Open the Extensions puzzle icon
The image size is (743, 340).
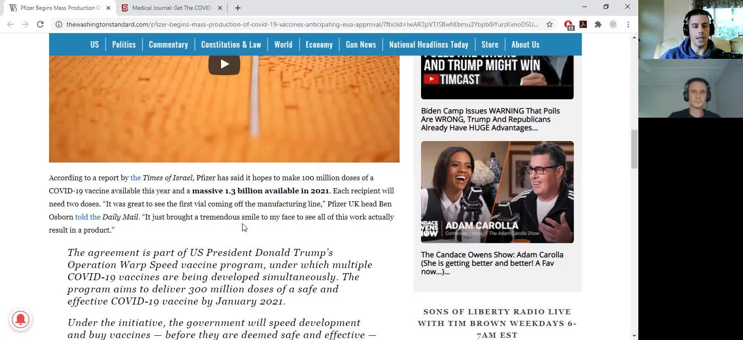(598, 24)
